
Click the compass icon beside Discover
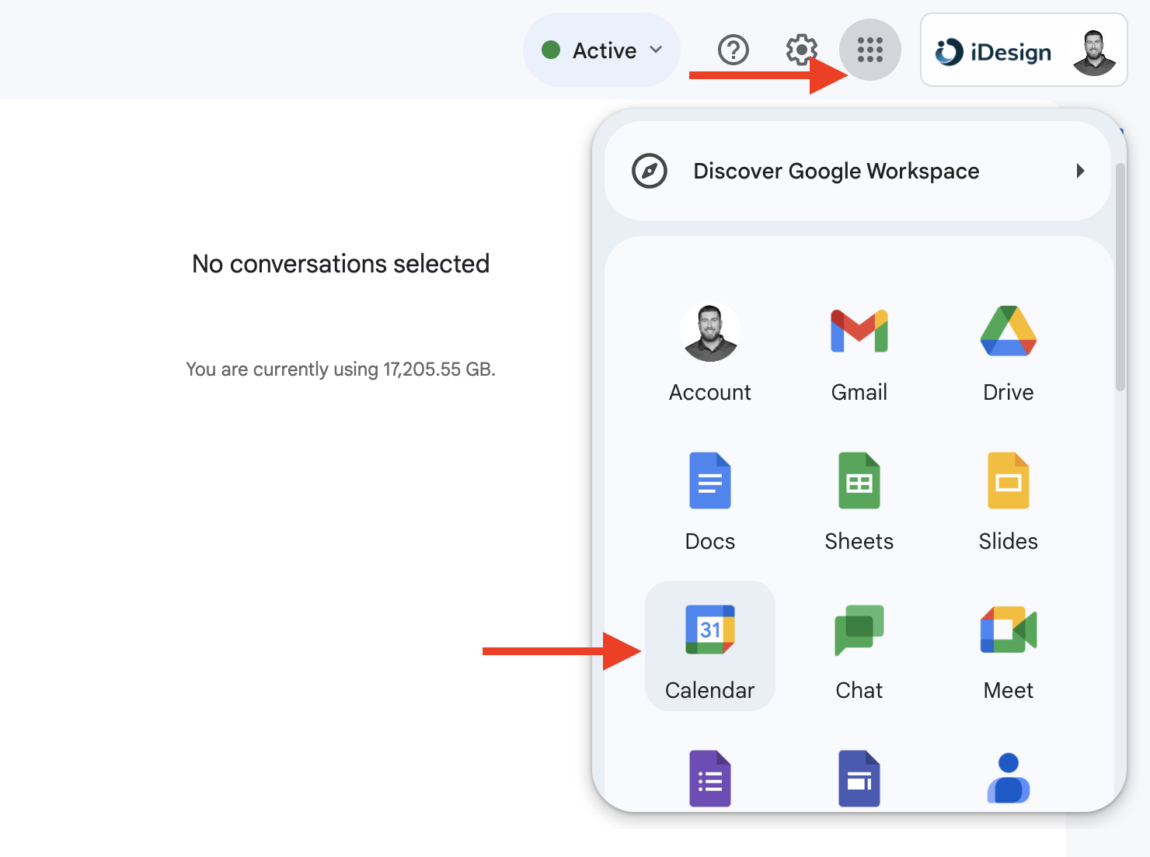(x=650, y=171)
